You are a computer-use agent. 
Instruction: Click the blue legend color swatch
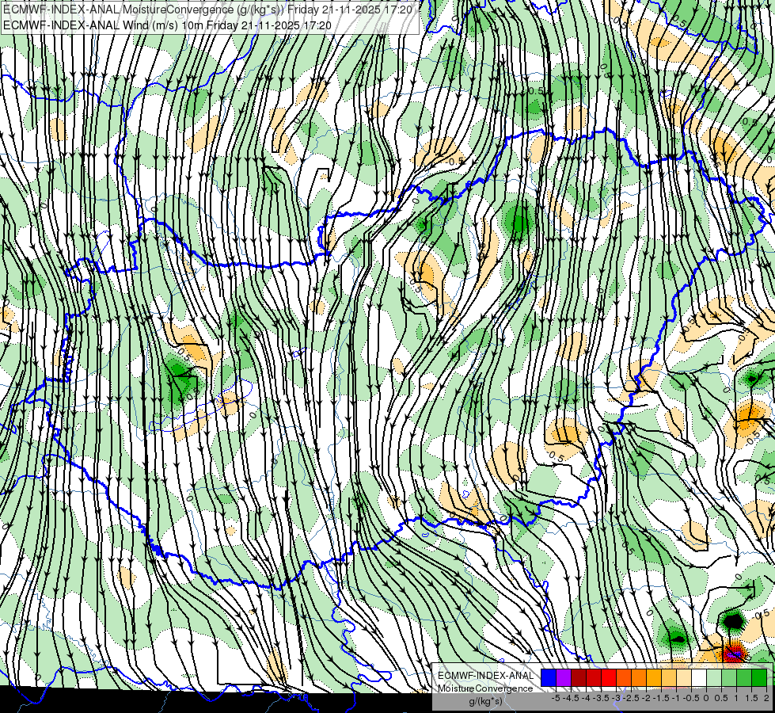coord(548,678)
